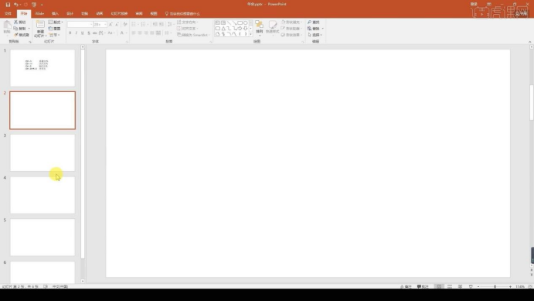Open the Insert ribbon tab
The width and height of the screenshot is (534, 301).
55,14
